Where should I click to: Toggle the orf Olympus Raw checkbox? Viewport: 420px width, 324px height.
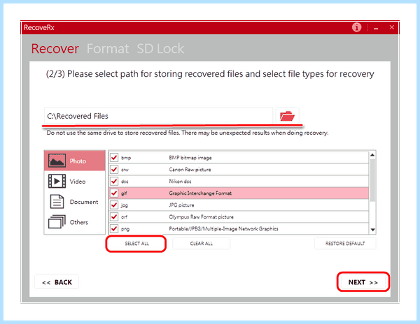(114, 216)
